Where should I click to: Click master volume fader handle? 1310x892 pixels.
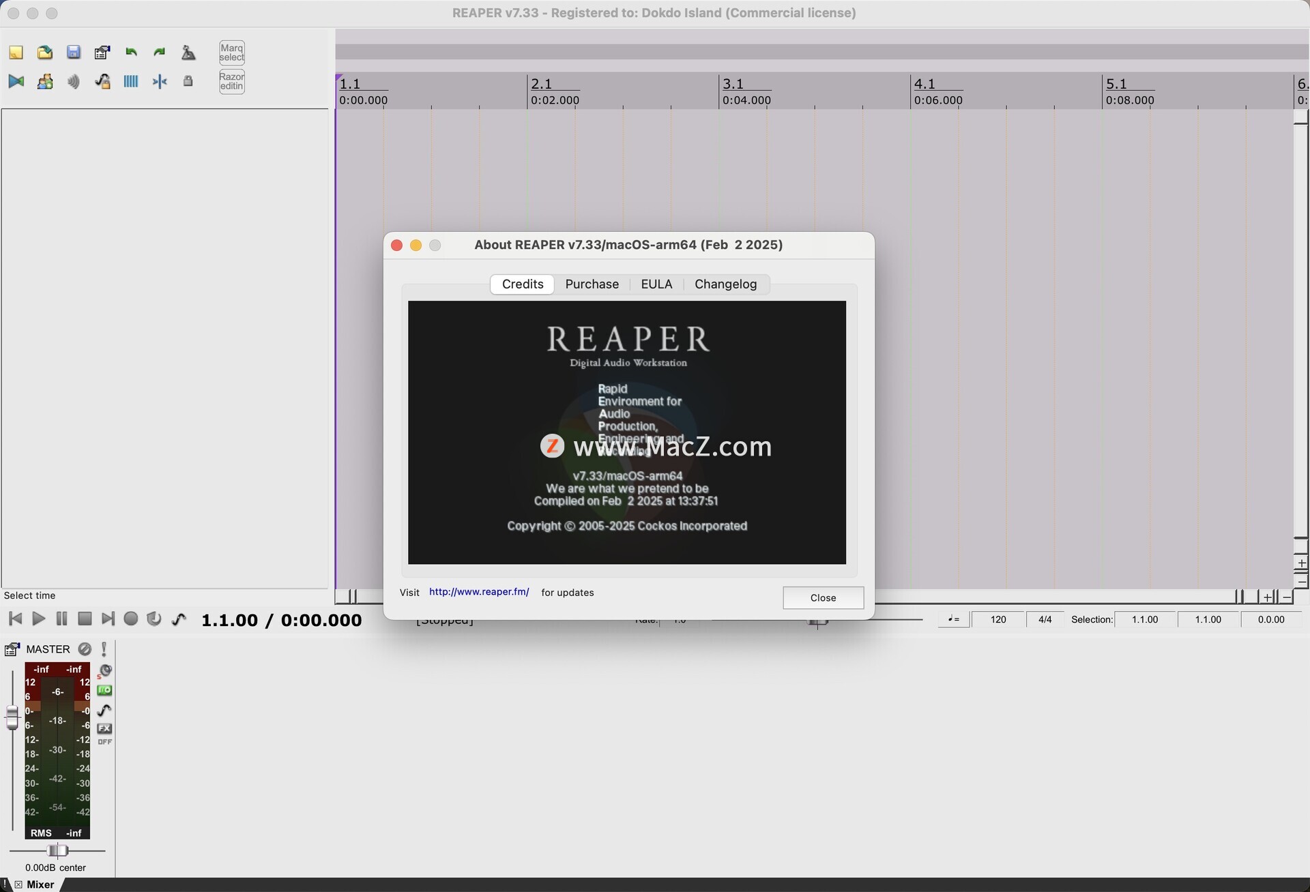click(x=12, y=718)
